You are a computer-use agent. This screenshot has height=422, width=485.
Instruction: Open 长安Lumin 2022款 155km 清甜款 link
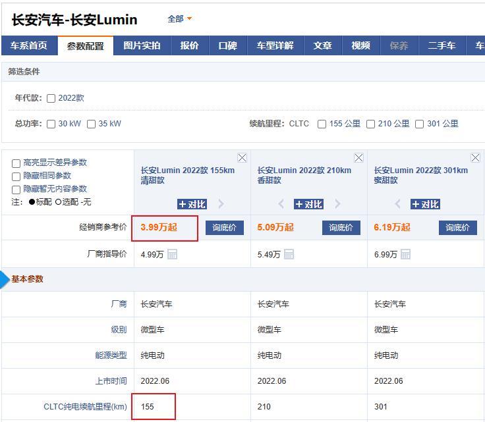click(x=187, y=175)
